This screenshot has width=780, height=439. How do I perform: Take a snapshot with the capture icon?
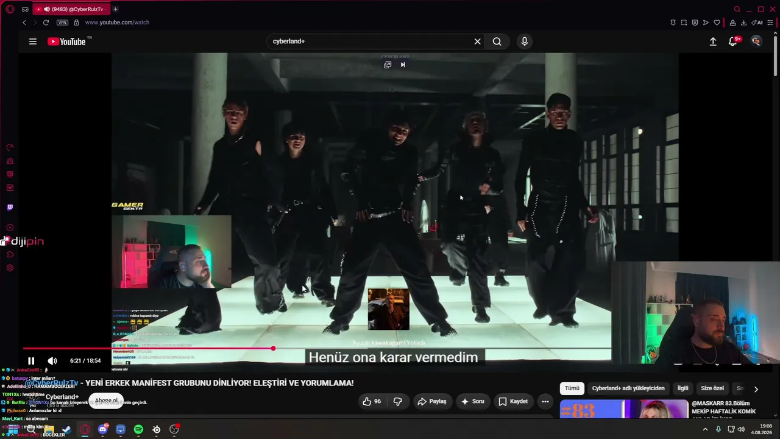684,23
